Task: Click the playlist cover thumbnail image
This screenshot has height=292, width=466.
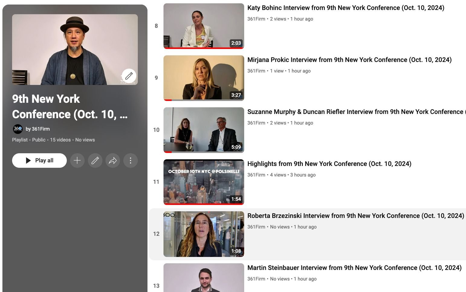Action: click(75, 50)
